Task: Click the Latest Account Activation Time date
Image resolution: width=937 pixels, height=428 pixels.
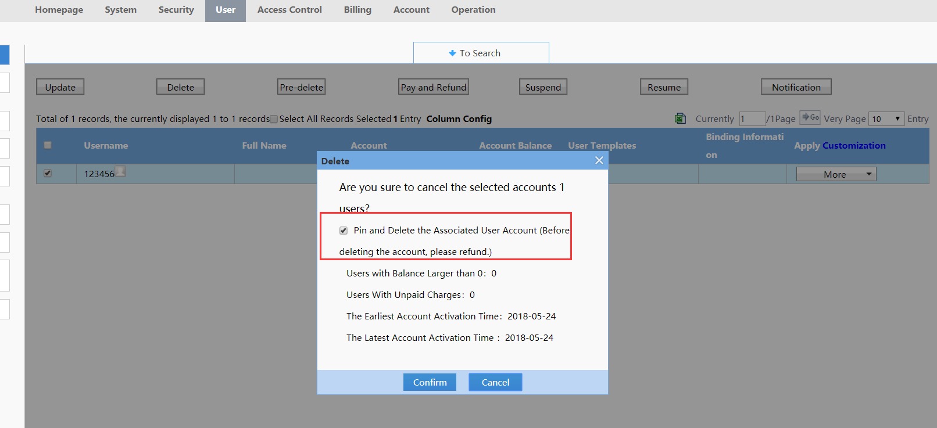Action: [529, 338]
